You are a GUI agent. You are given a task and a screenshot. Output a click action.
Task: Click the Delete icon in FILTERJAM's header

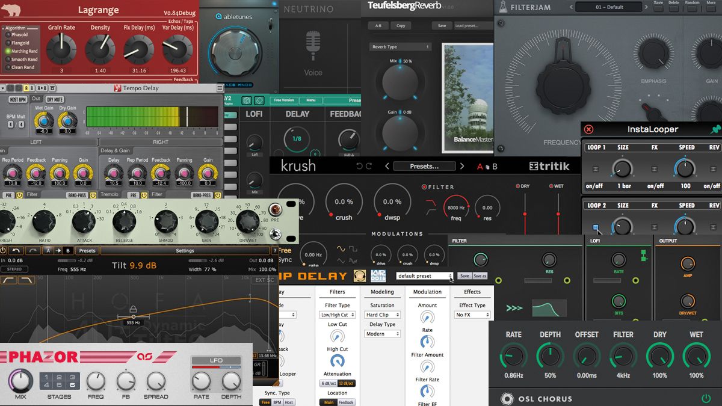tap(673, 8)
